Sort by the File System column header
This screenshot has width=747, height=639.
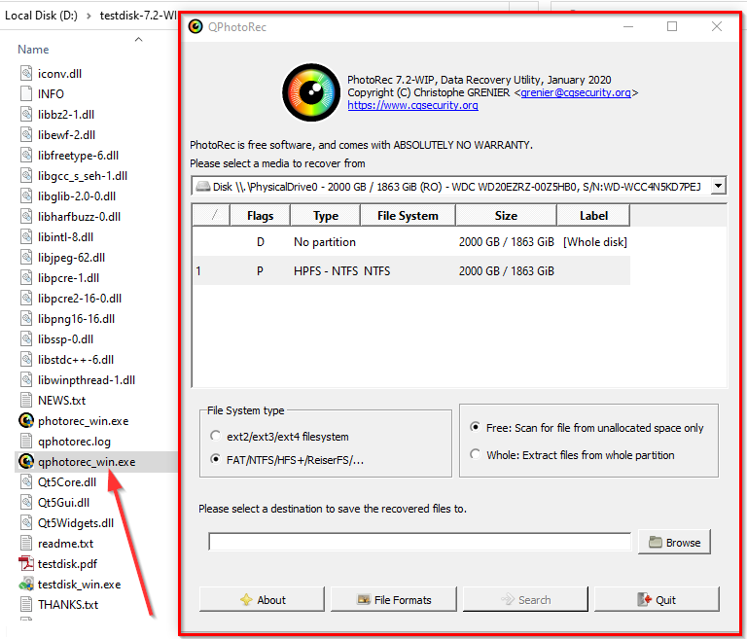click(x=408, y=215)
